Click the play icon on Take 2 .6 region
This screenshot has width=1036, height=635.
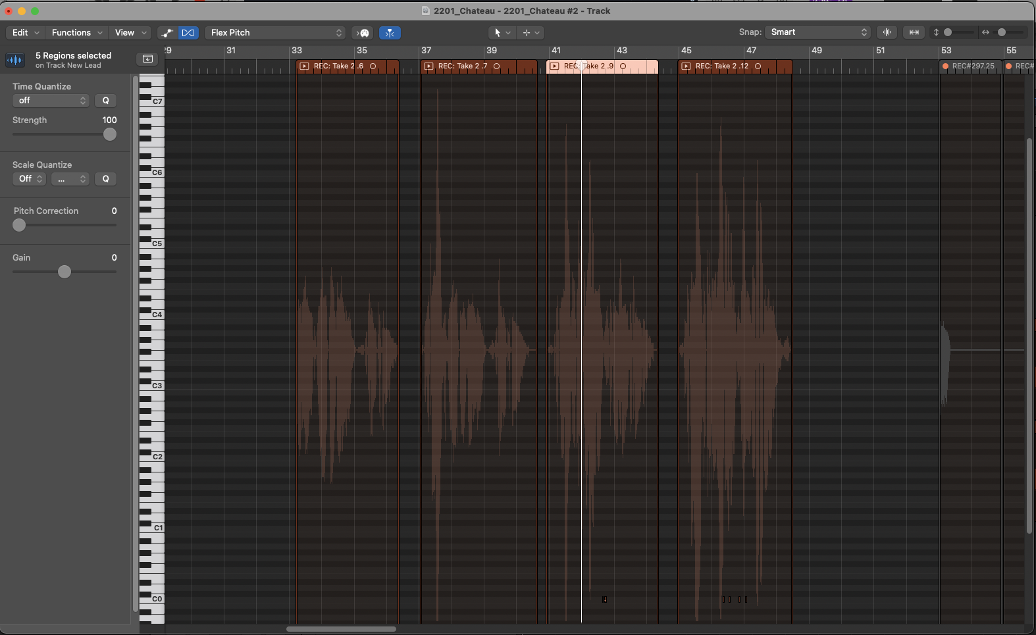pos(304,66)
